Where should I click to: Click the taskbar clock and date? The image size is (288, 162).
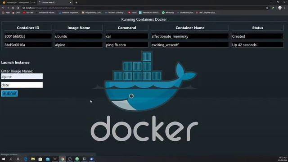pyautogui.click(x=283, y=159)
